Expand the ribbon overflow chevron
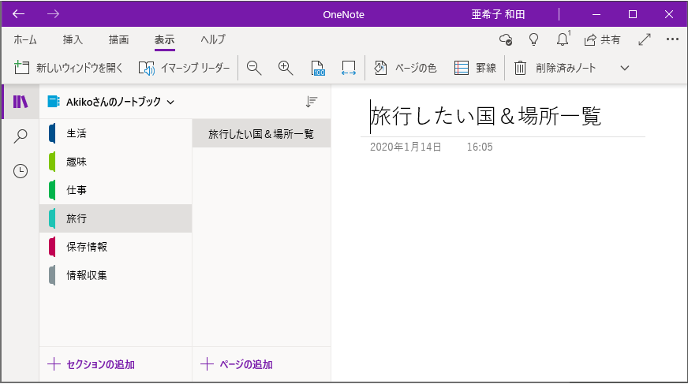Screen dimensions: 688x384 pyautogui.click(x=625, y=68)
